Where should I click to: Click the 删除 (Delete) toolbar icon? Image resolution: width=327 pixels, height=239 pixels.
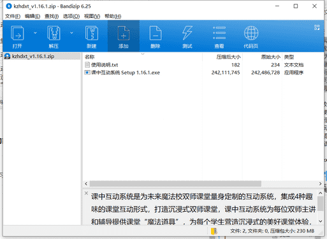[x=156, y=33]
